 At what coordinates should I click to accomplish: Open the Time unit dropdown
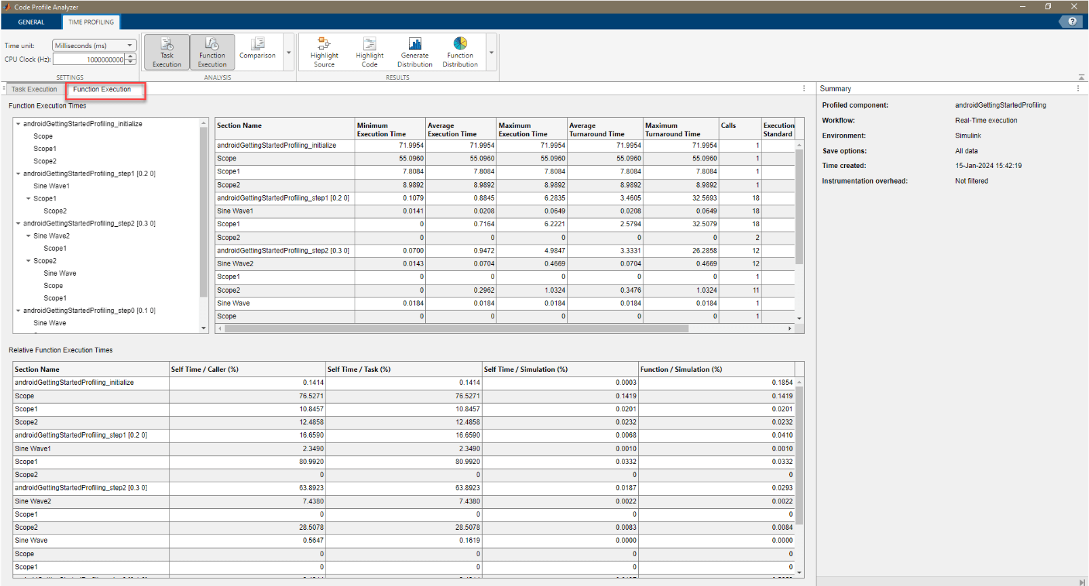[x=94, y=45]
